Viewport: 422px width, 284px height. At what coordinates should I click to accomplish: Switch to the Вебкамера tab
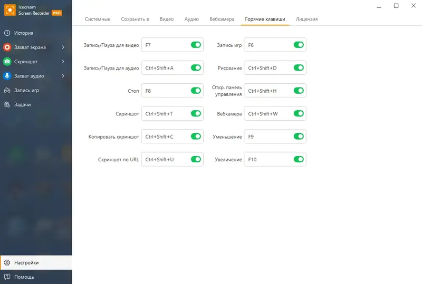point(222,19)
